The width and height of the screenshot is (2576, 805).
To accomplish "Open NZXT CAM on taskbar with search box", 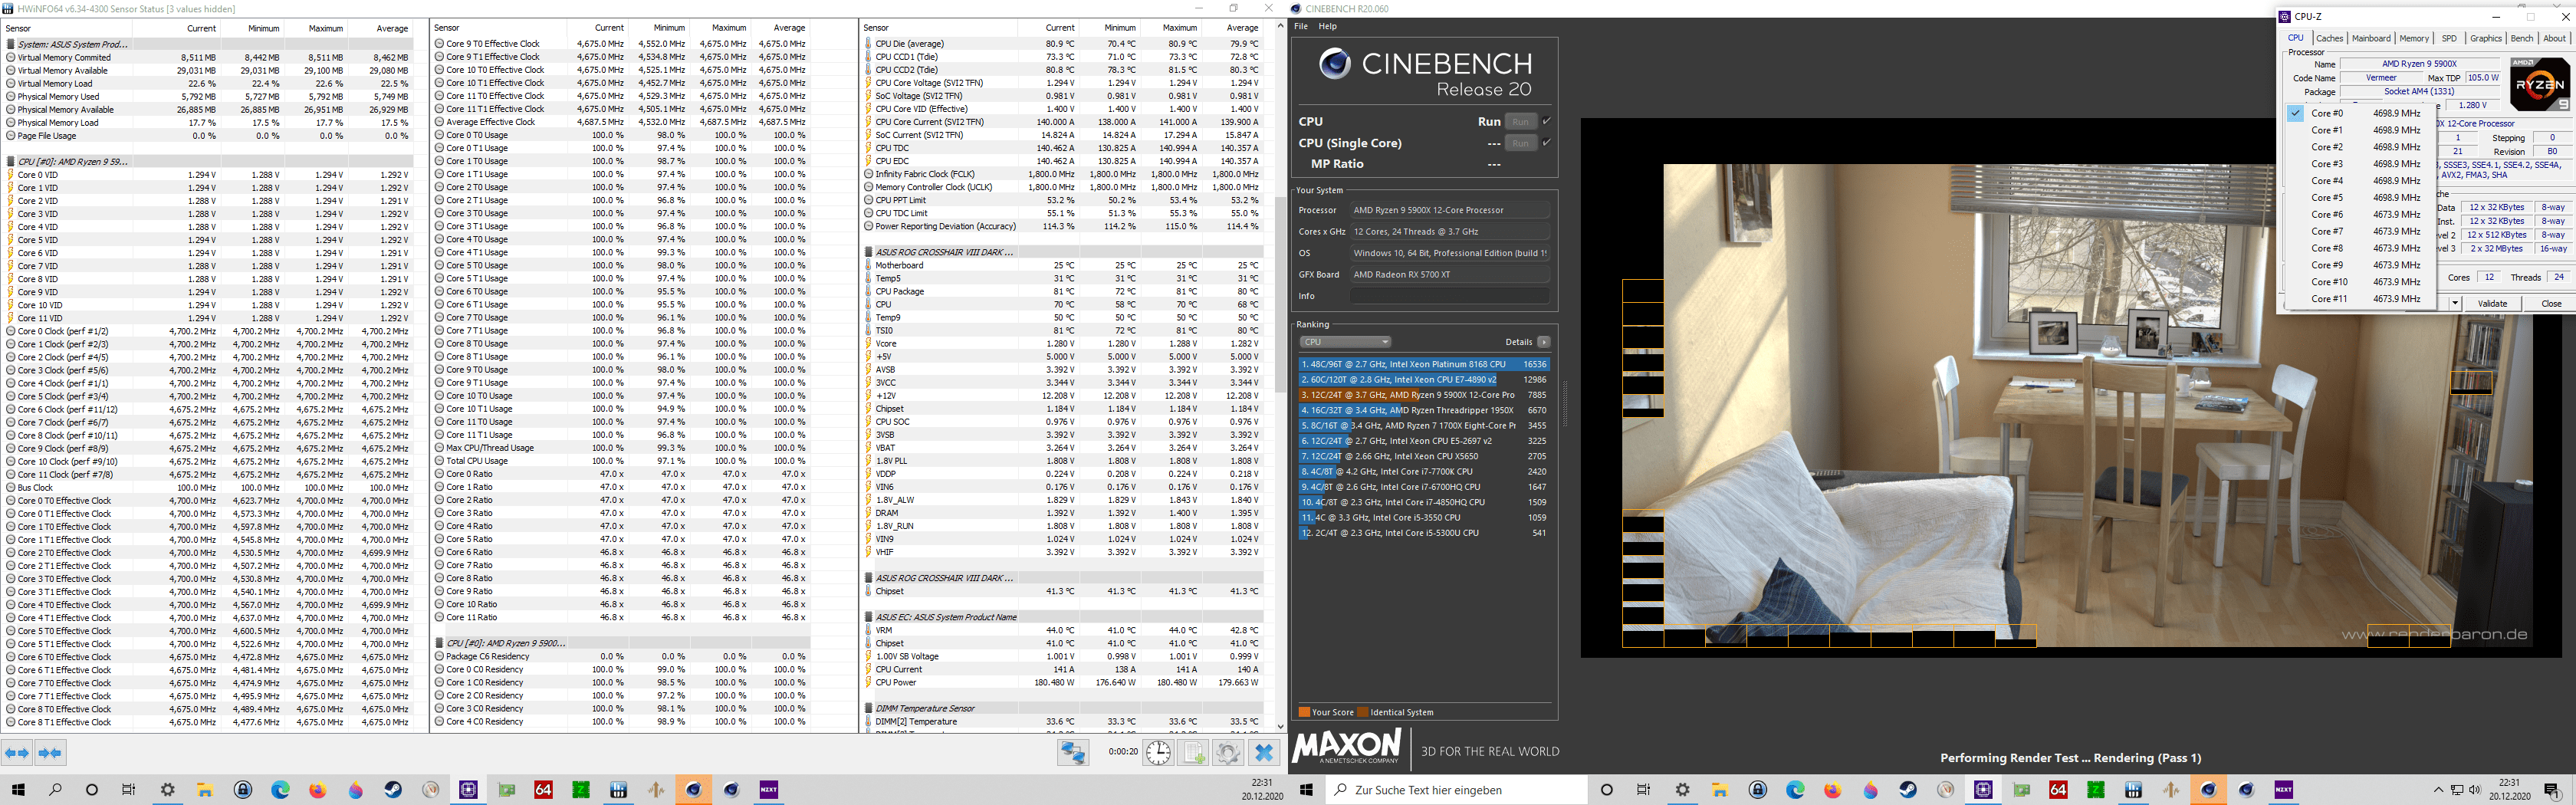I will tap(2284, 790).
